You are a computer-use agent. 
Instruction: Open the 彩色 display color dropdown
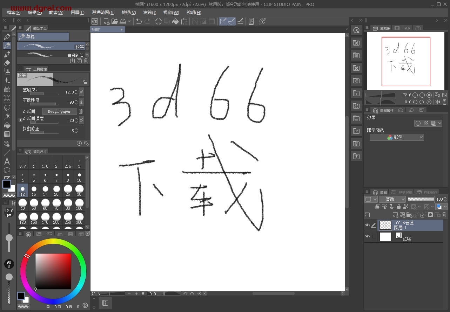(x=397, y=138)
